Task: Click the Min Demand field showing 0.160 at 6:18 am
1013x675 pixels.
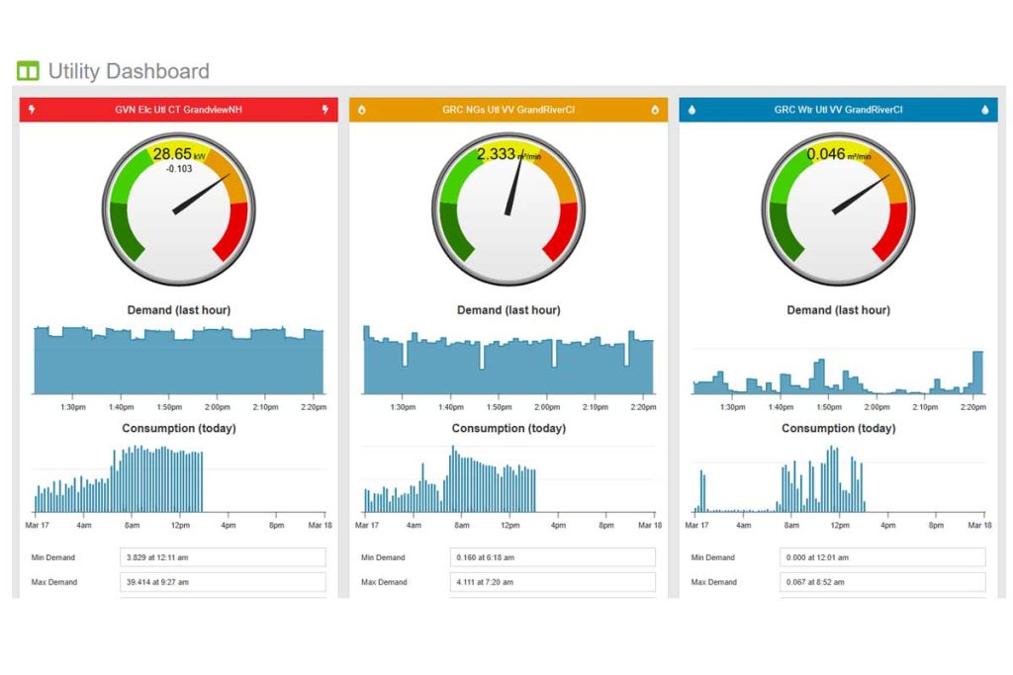Action: pyautogui.click(x=553, y=557)
